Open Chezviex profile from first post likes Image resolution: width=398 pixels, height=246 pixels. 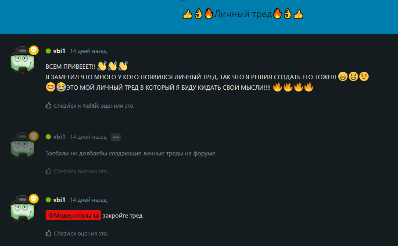[65, 106]
